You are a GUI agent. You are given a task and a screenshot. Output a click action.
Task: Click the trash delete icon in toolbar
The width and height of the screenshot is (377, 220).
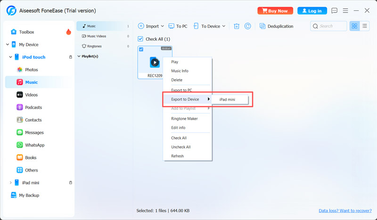click(237, 26)
